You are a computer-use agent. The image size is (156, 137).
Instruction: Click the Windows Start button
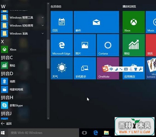(x=3, y=133)
